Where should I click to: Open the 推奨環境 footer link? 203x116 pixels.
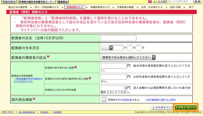click(57, 112)
